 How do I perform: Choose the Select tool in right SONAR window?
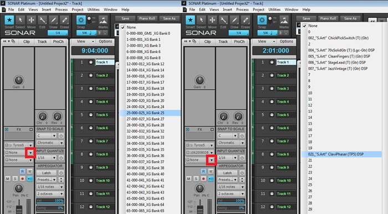(x=201, y=20)
